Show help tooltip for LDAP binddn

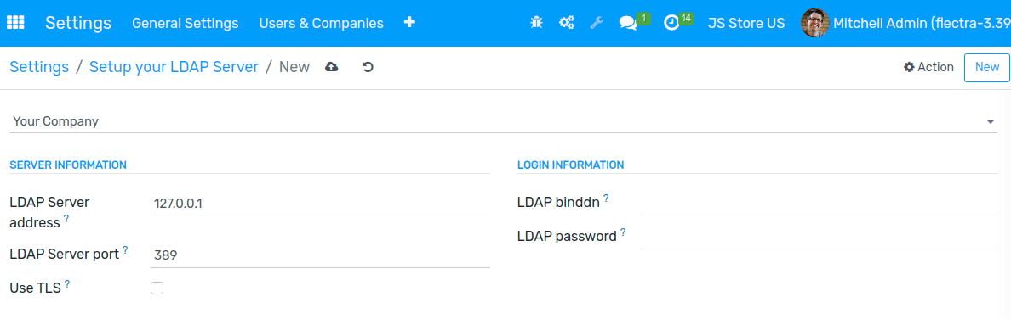coord(606,199)
